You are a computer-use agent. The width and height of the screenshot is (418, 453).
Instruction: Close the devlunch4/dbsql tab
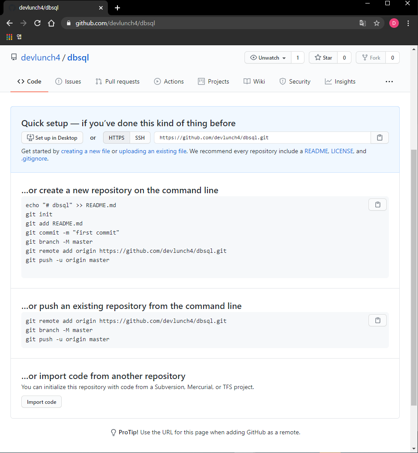click(101, 8)
